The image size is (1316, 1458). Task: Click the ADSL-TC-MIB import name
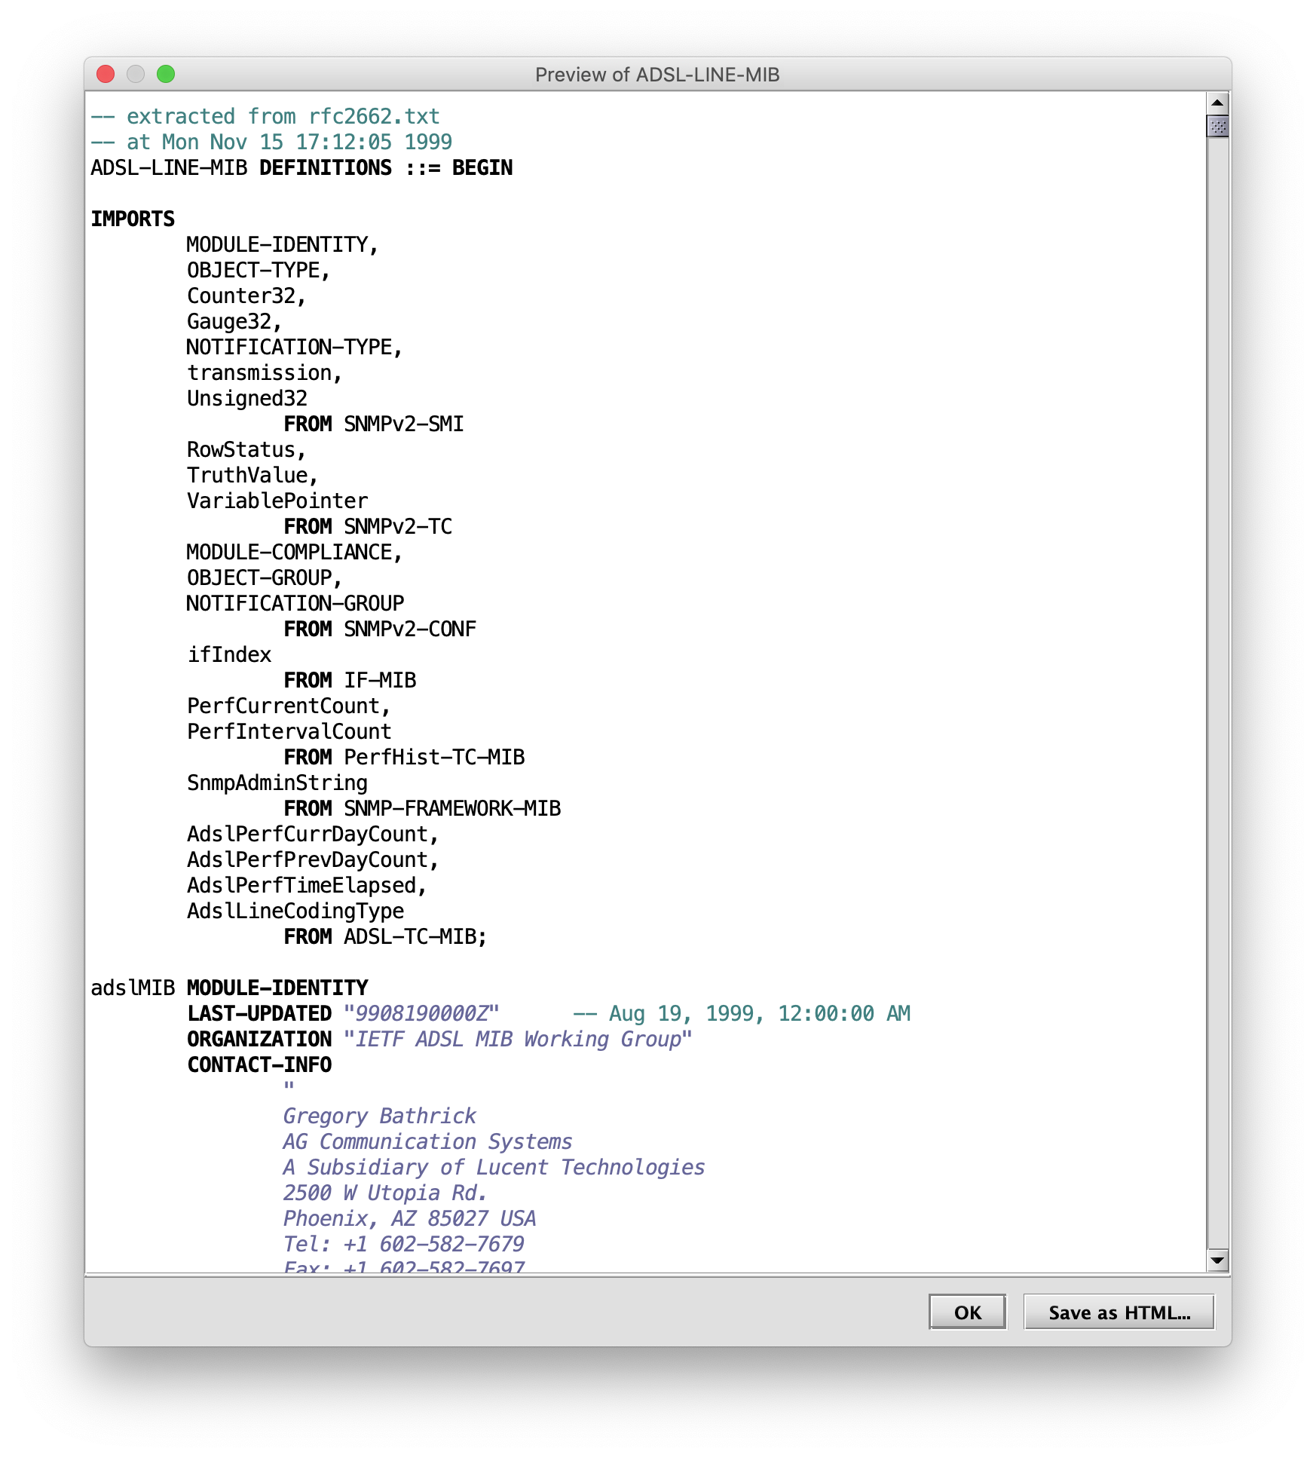coord(411,936)
